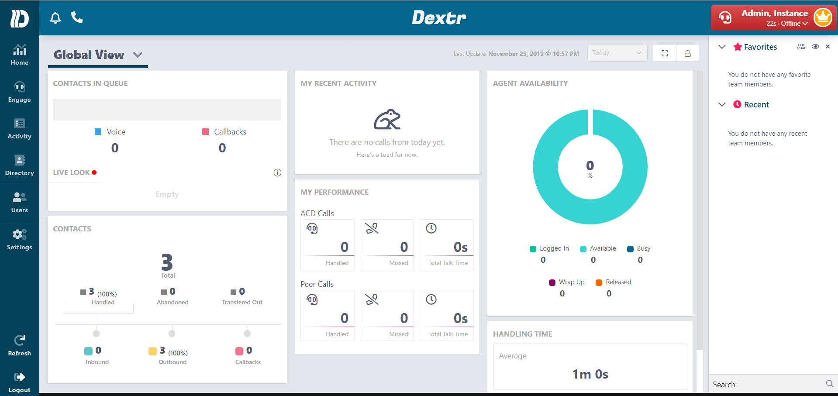This screenshot has height=396, width=838.
Task: Click the Refresh button in sidebar
Action: click(20, 345)
